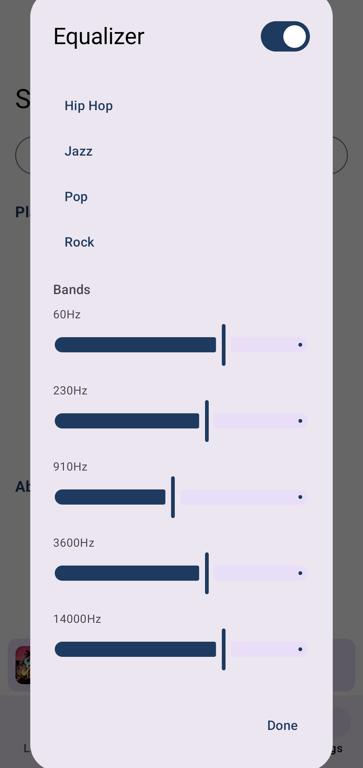Choose the Jazz equalizer preset
This screenshot has width=363, height=768.
[x=79, y=151]
